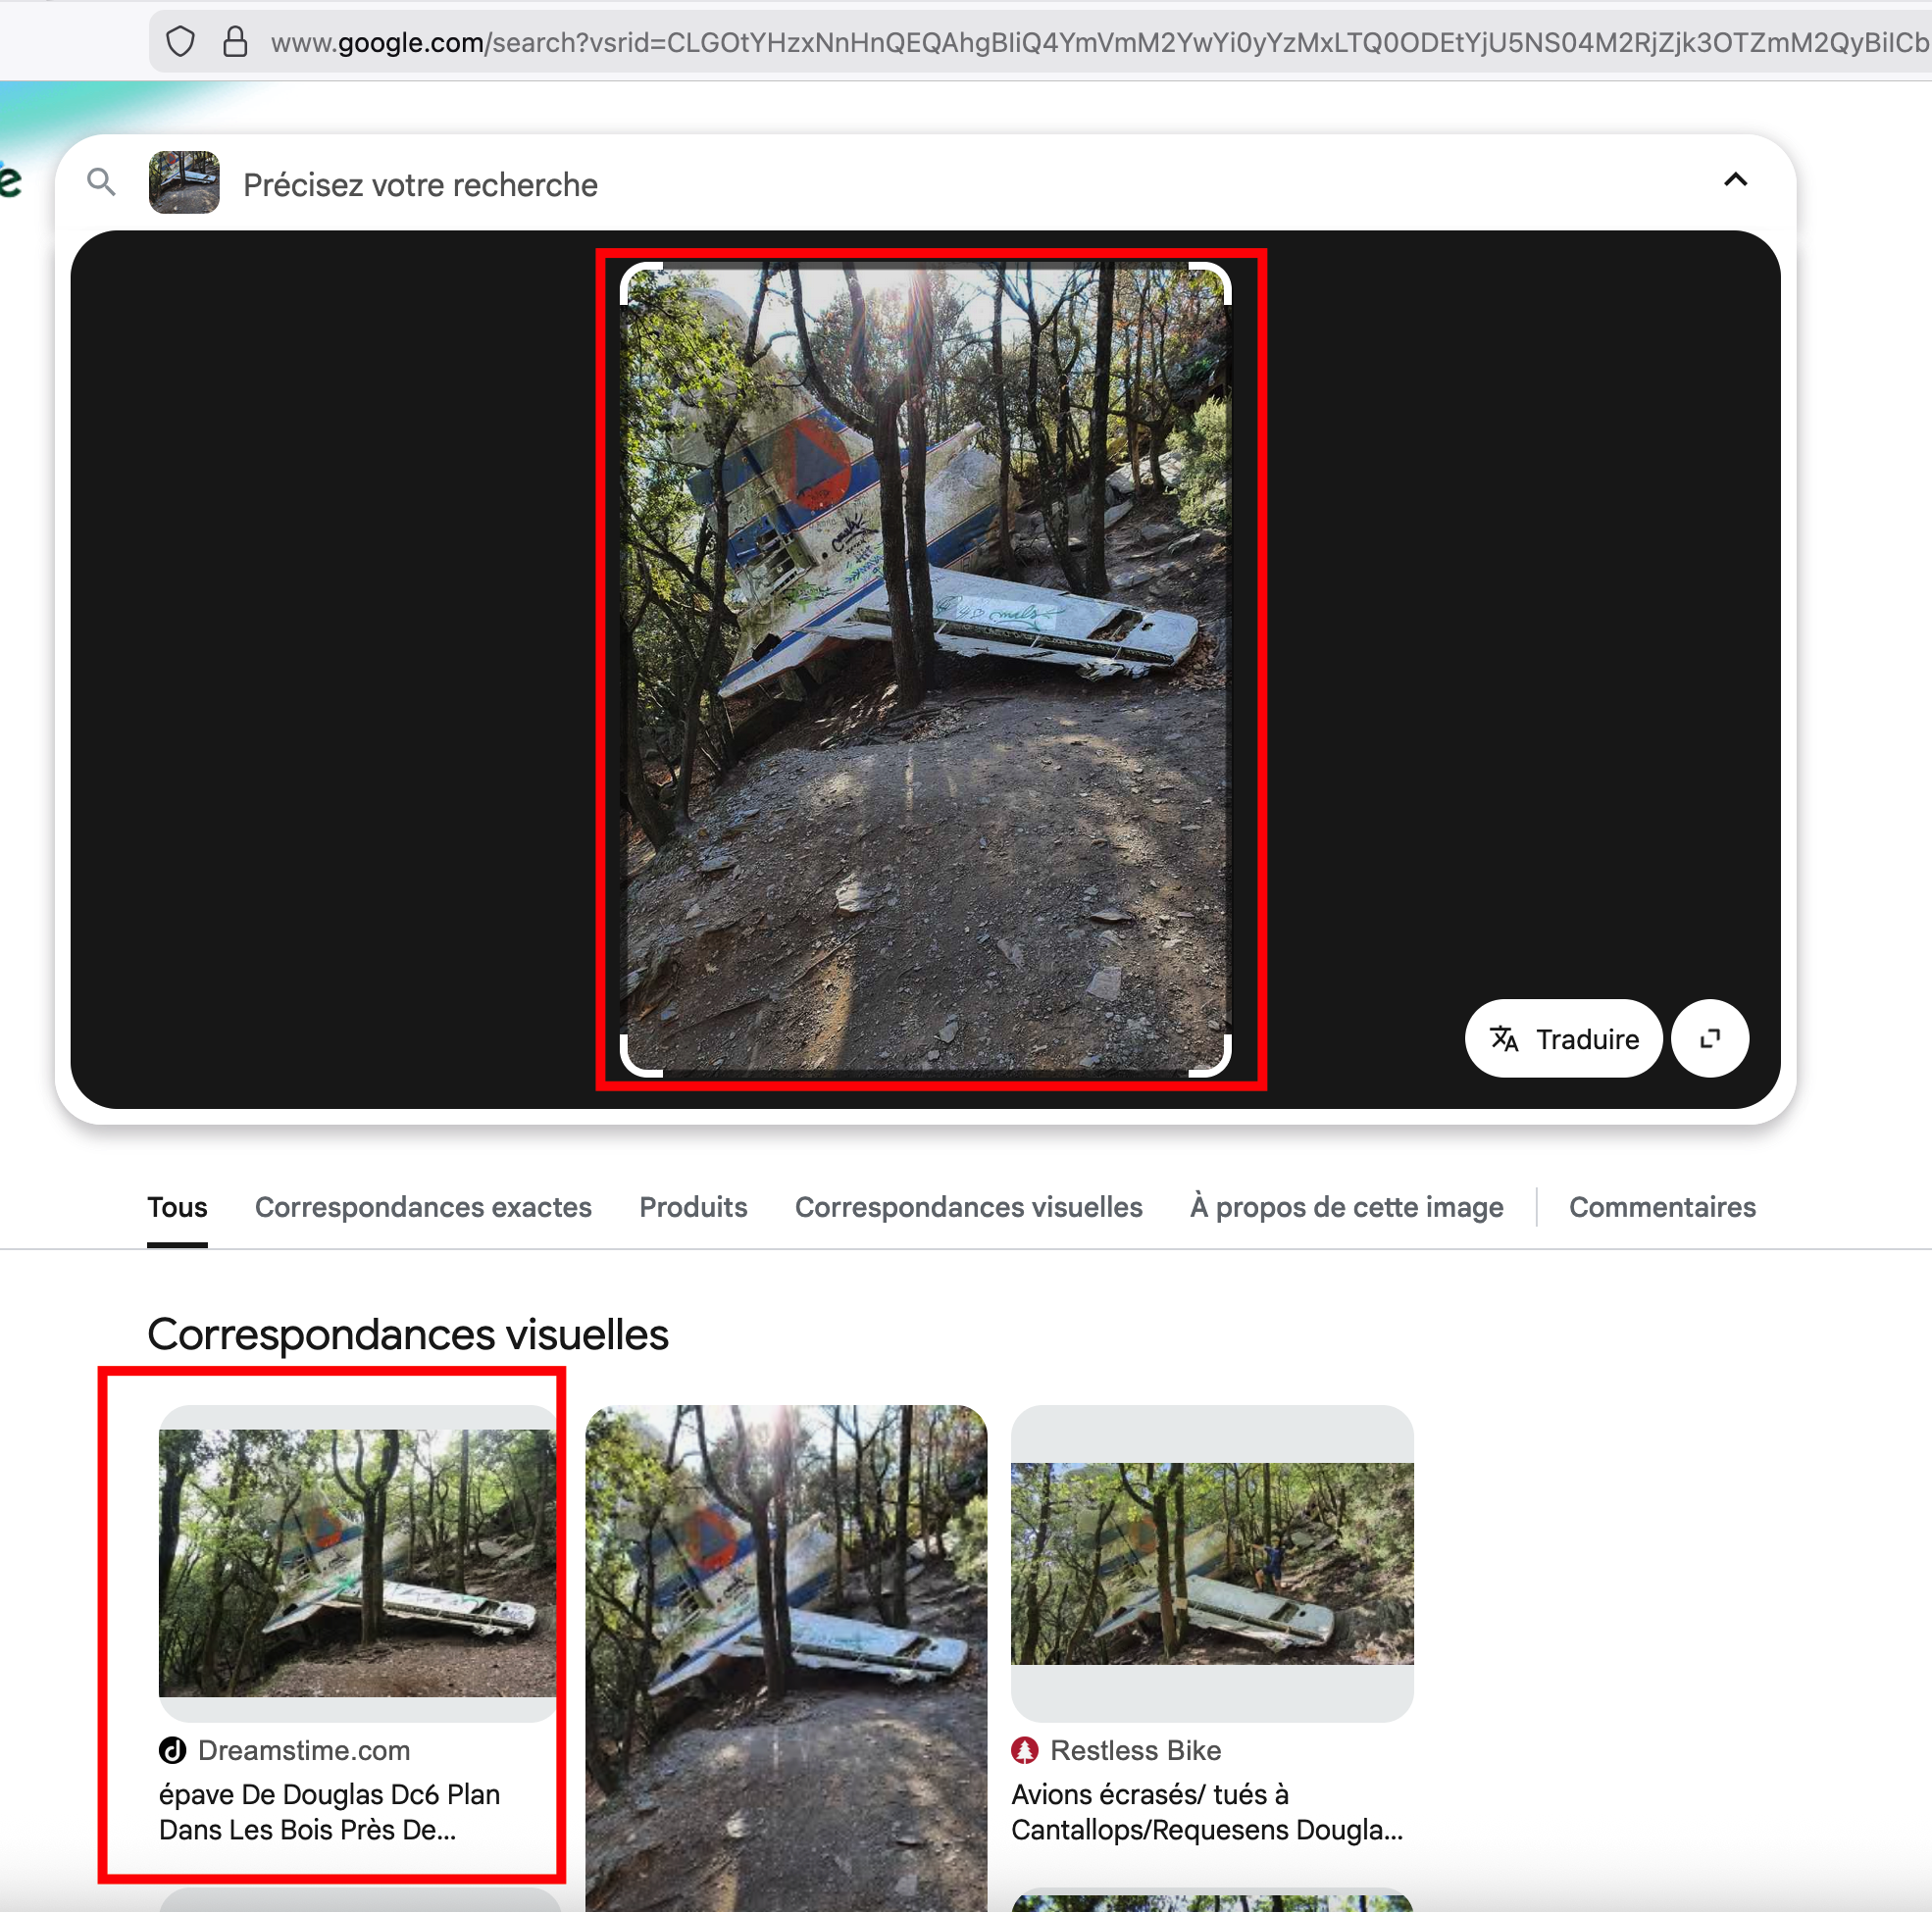The height and width of the screenshot is (1912, 1932).
Task: Select the Tous tab
Action: point(177,1207)
